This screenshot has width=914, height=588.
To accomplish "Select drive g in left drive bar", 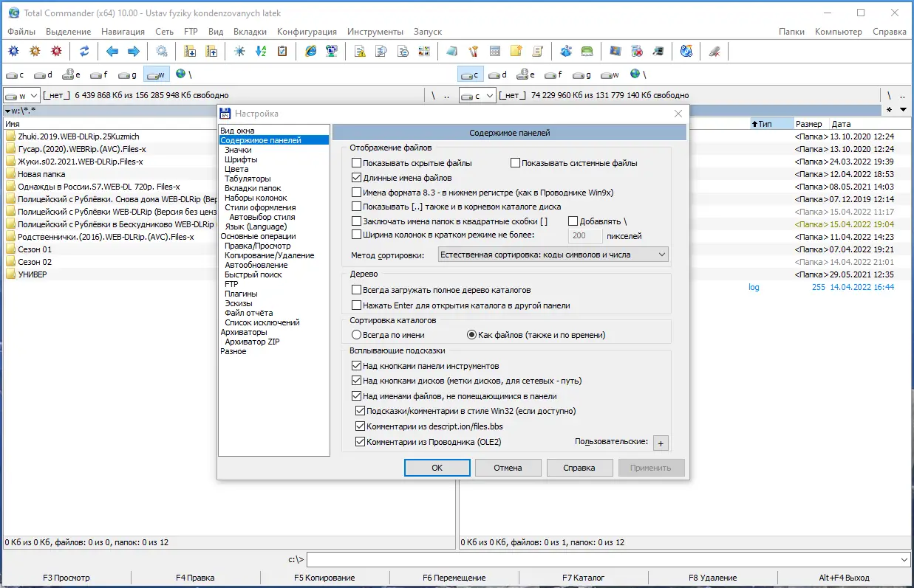I will click(x=128, y=75).
